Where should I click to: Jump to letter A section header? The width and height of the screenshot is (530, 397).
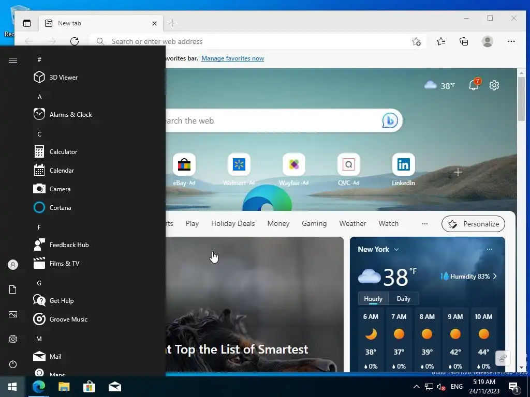pos(39,97)
